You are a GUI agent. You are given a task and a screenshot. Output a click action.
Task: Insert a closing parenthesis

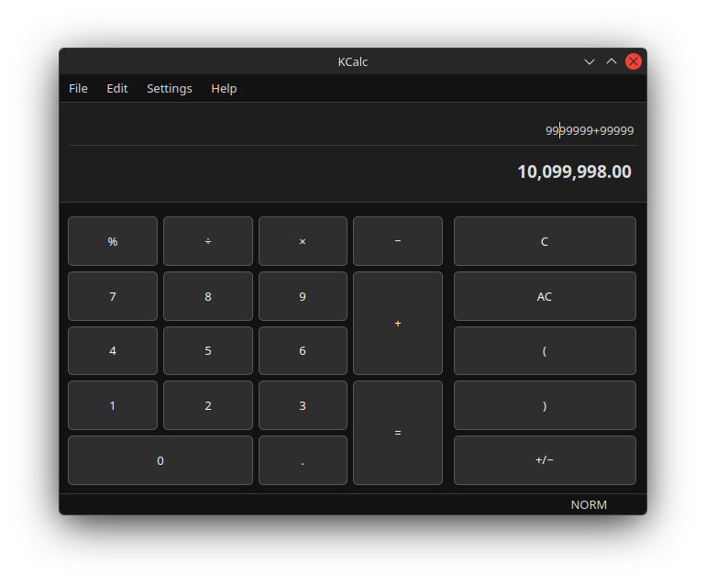click(x=545, y=405)
